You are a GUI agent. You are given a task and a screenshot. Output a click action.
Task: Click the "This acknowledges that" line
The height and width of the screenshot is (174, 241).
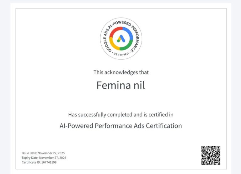(121, 72)
